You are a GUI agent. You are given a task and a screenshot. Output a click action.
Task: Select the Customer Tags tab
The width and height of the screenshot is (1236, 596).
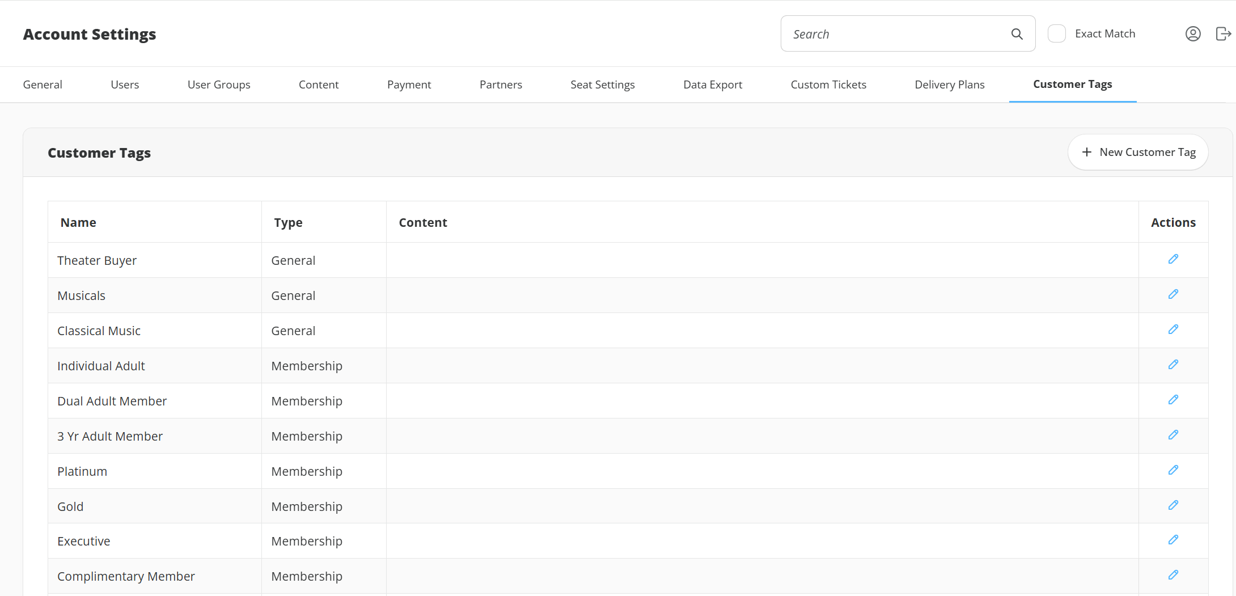point(1073,84)
